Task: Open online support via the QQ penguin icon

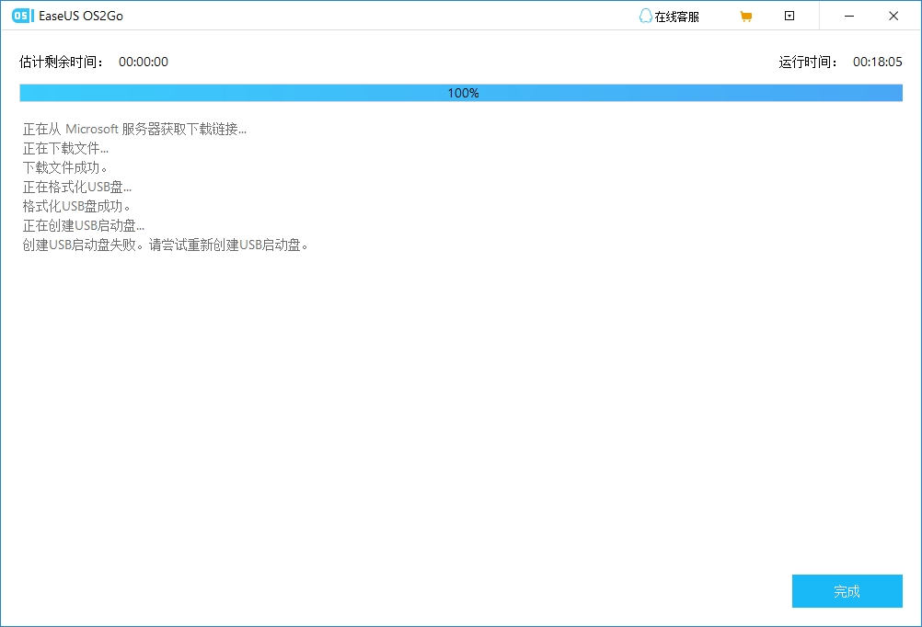Action: tap(646, 16)
